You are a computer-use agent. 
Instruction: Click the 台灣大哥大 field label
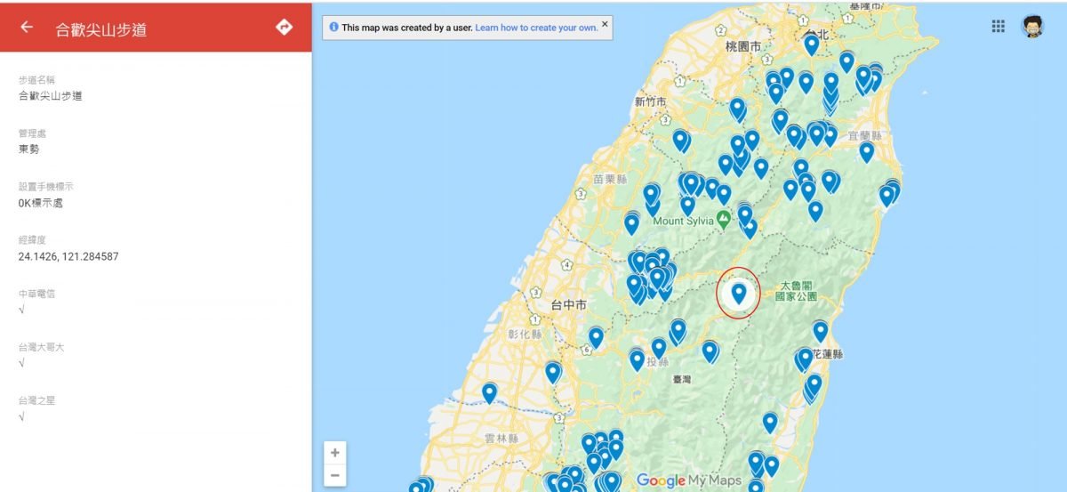[41, 347]
